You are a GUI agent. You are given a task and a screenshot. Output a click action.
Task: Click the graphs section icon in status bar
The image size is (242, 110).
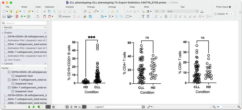[x=80, y=107]
